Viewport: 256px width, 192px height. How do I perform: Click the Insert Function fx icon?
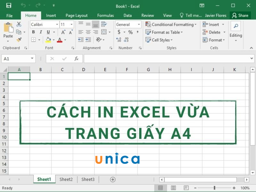(x=76, y=59)
